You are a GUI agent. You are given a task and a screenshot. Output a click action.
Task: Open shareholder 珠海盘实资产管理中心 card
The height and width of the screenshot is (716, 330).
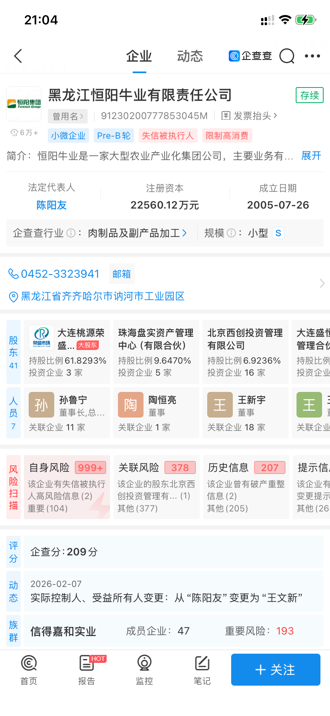pos(156,352)
